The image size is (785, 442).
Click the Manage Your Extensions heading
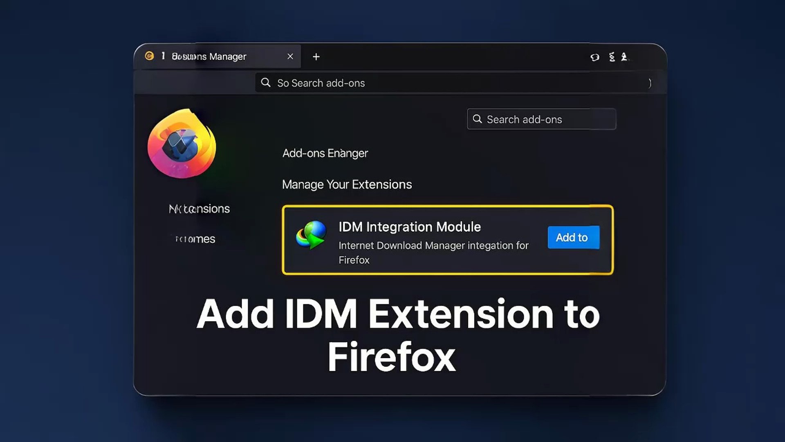347,185
